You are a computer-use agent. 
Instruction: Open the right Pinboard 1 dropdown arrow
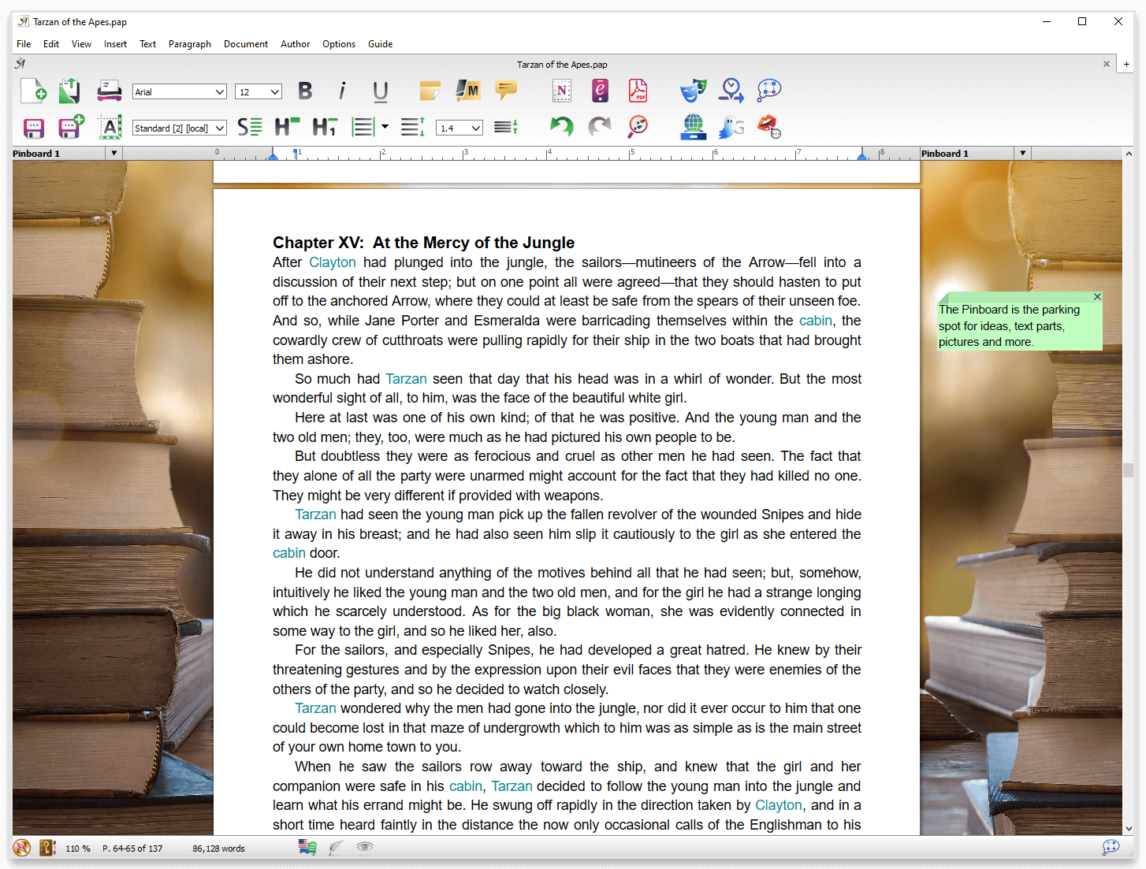point(1022,154)
